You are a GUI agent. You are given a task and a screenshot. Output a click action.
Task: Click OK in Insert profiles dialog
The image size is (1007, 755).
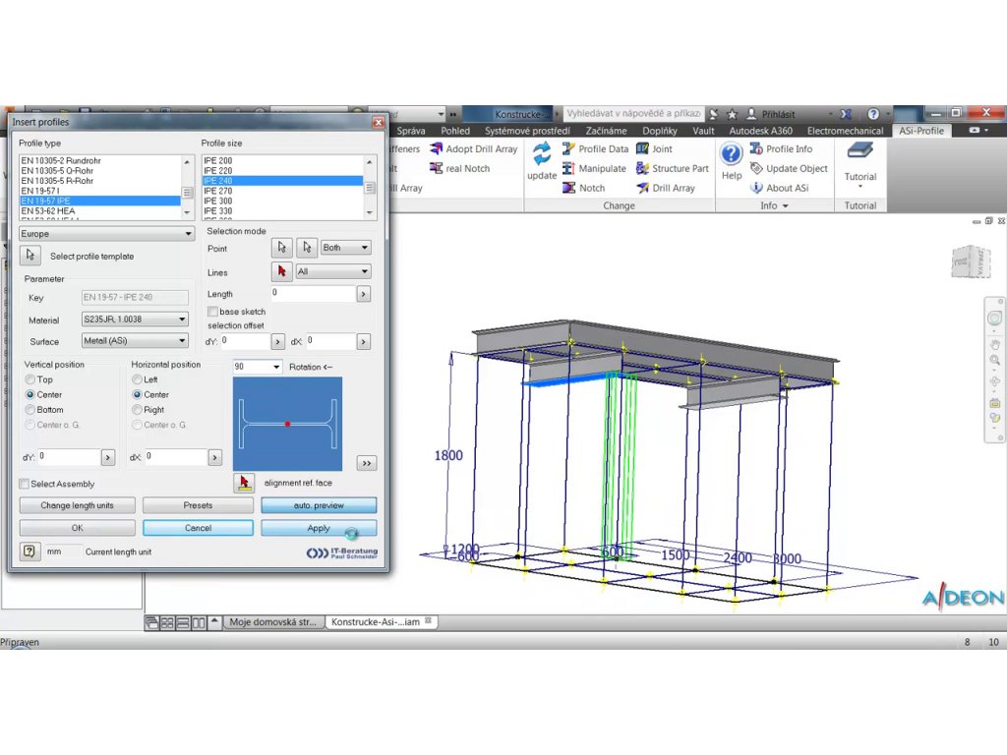(77, 528)
